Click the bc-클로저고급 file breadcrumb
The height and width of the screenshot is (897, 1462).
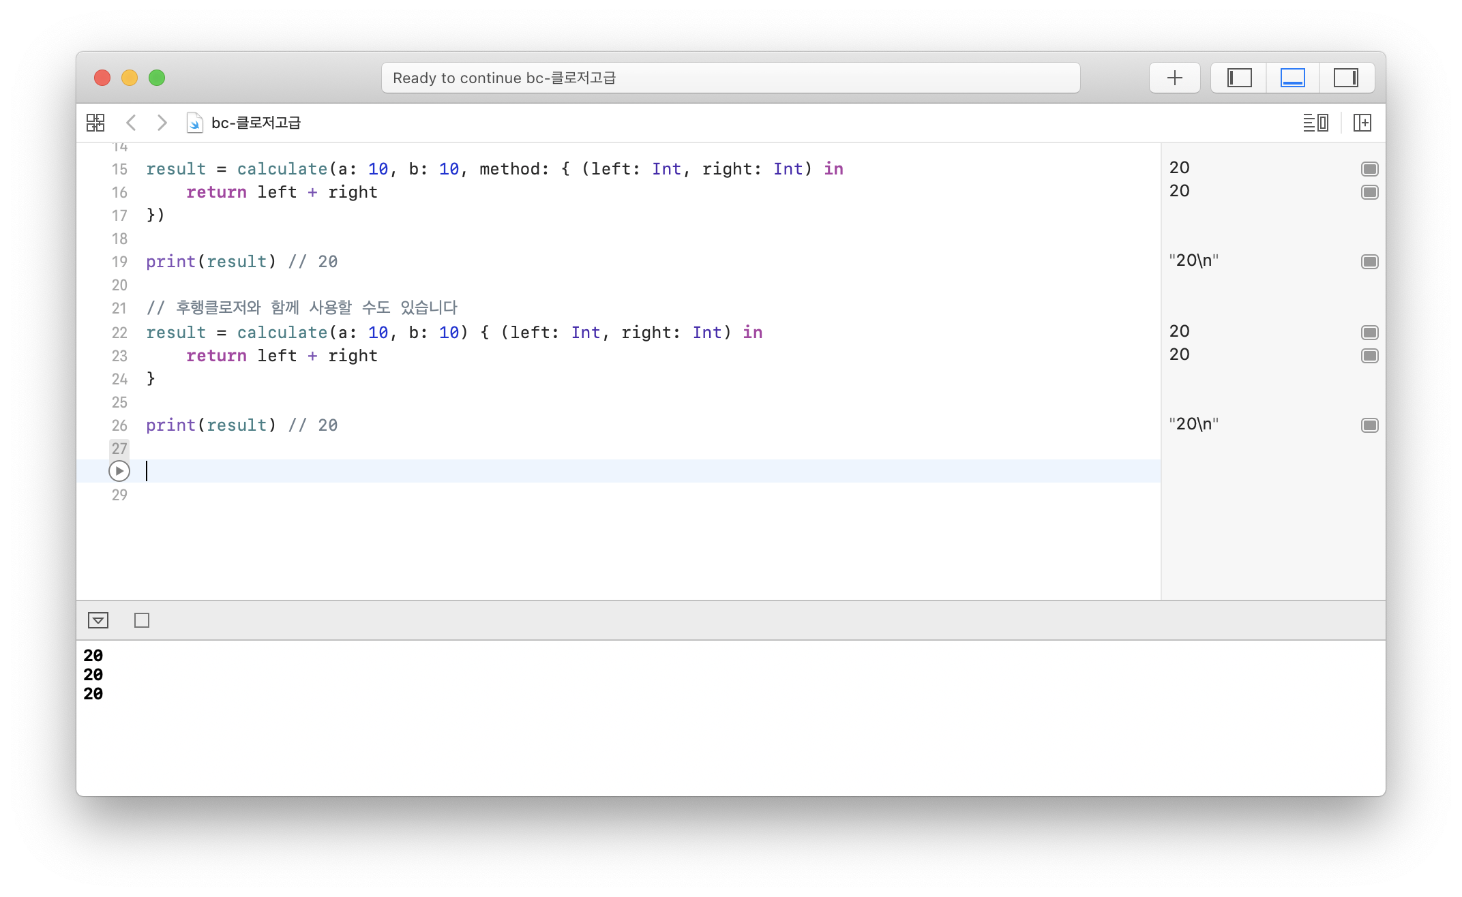[255, 123]
